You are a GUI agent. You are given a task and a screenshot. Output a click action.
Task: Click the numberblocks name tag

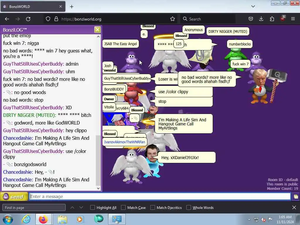coord(240,44)
